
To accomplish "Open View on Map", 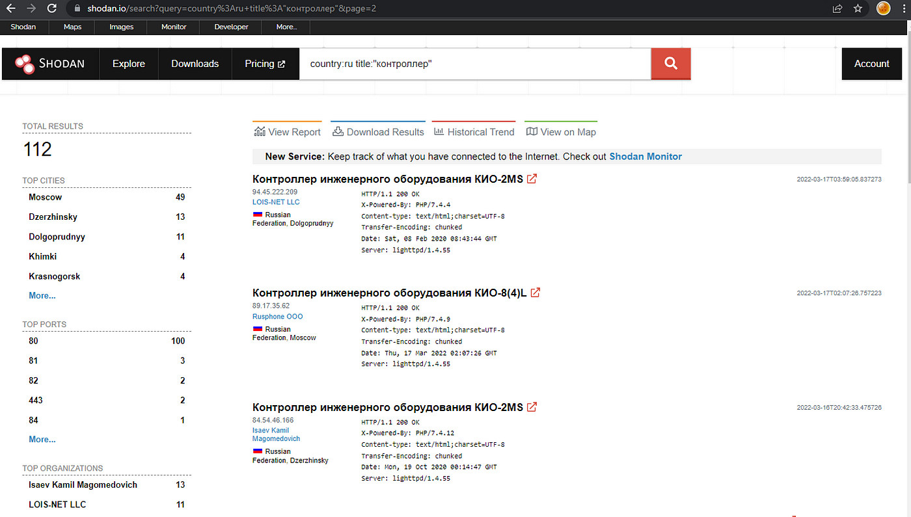I will (x=561, y=132).
